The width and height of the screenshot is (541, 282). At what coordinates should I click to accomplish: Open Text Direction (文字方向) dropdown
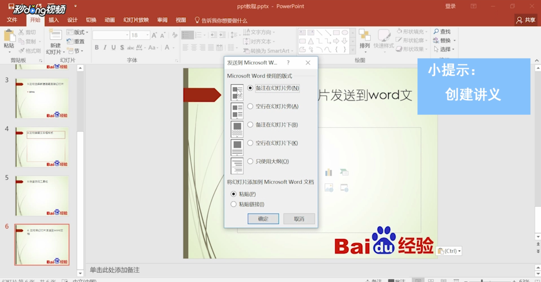[x=274, y=32]
